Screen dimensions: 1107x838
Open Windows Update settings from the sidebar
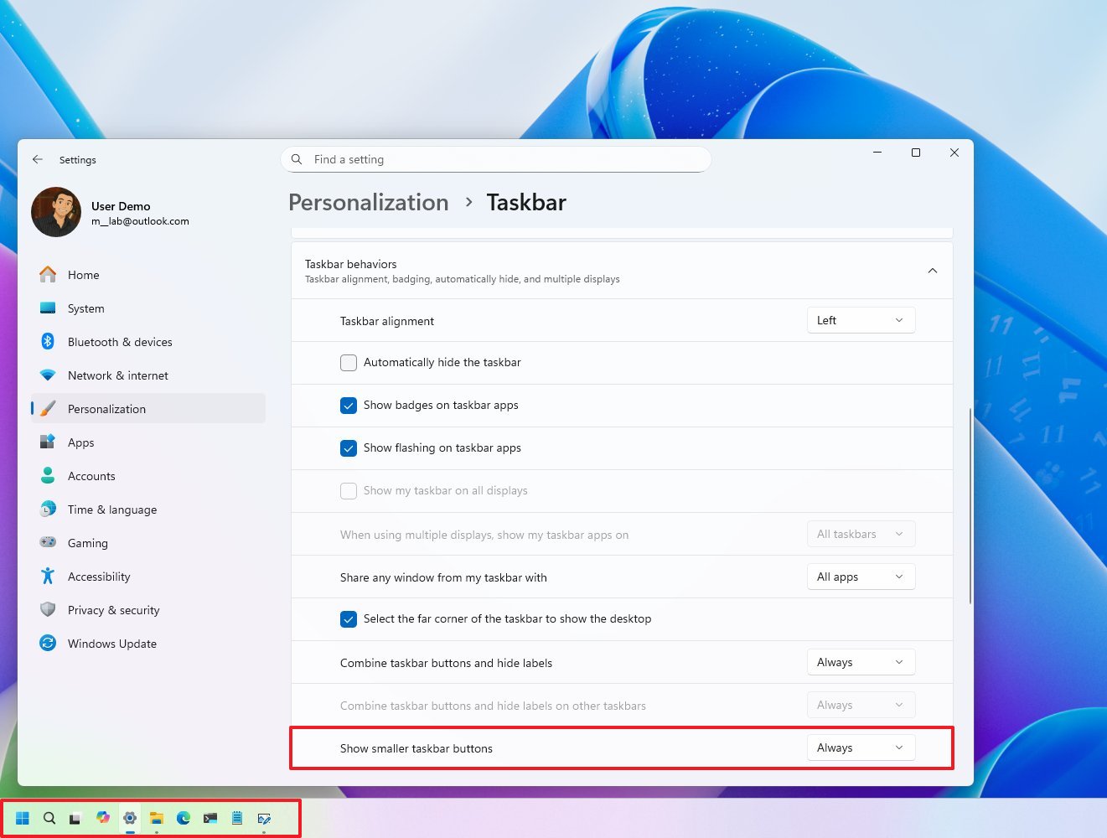click(x=111, y=644)
